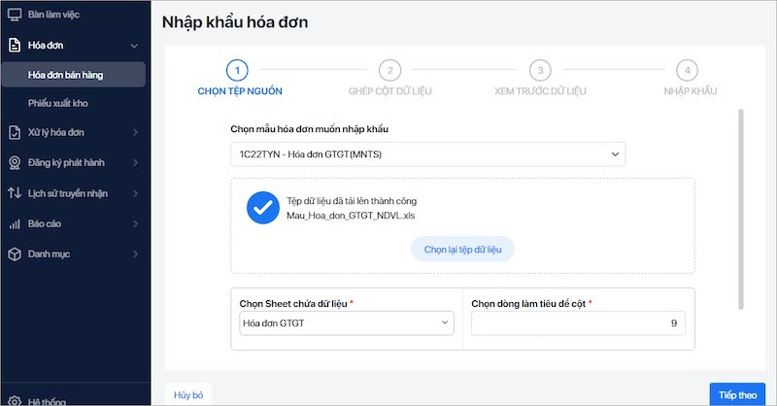The width and height of the screenshot is (777, 406).
Task: Expand the Báo cáo submenu chevron
Action: pos(135,223)
